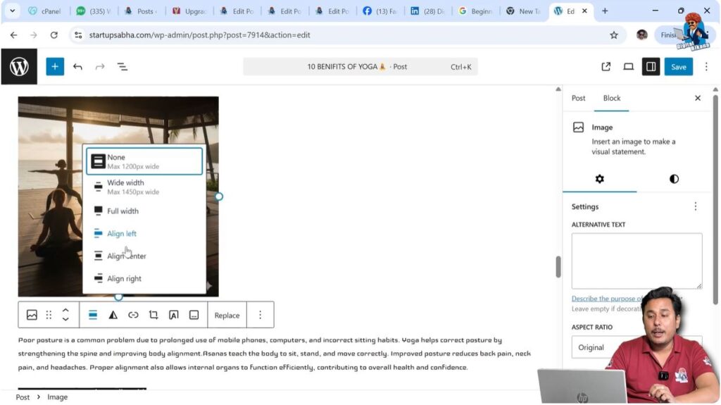Open the document overview list
The height and width of the screenshot is (405, 721).
[x=123, y=67]
